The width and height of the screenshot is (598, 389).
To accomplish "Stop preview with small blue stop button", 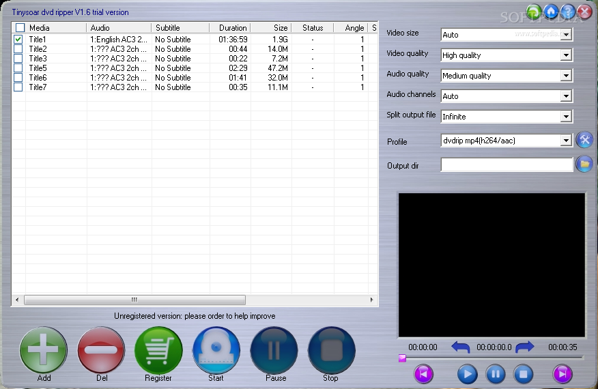I will coord(523,374).
